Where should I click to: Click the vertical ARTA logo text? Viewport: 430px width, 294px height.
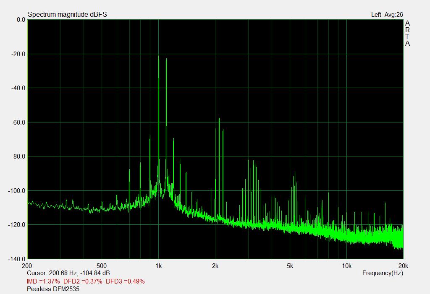pyautogui.click(x=407, y=34)
